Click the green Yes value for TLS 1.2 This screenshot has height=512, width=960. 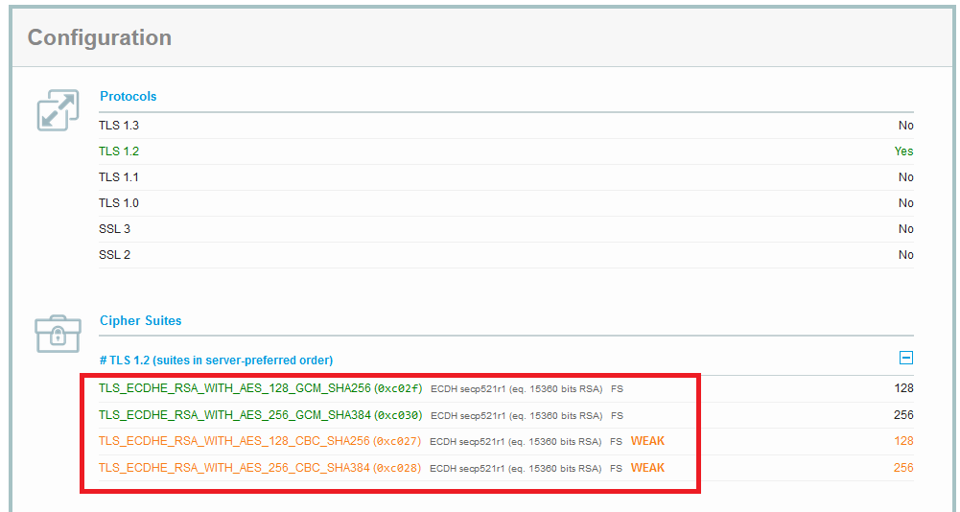(903, 151)
